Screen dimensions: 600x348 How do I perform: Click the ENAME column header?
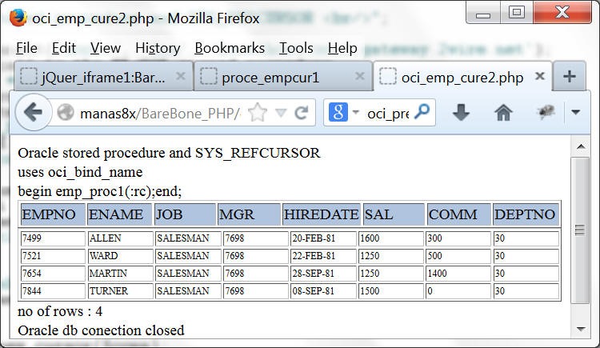click(x=120, y=214)
